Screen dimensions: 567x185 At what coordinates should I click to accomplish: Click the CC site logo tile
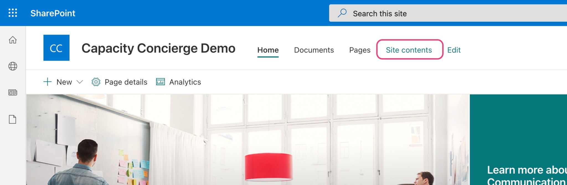[x=56, y=48]
